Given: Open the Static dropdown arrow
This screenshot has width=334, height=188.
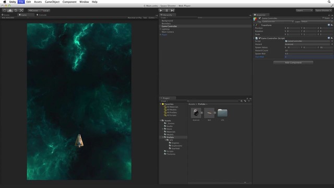Looking at the screenshot, I should (x=332, y=18).
